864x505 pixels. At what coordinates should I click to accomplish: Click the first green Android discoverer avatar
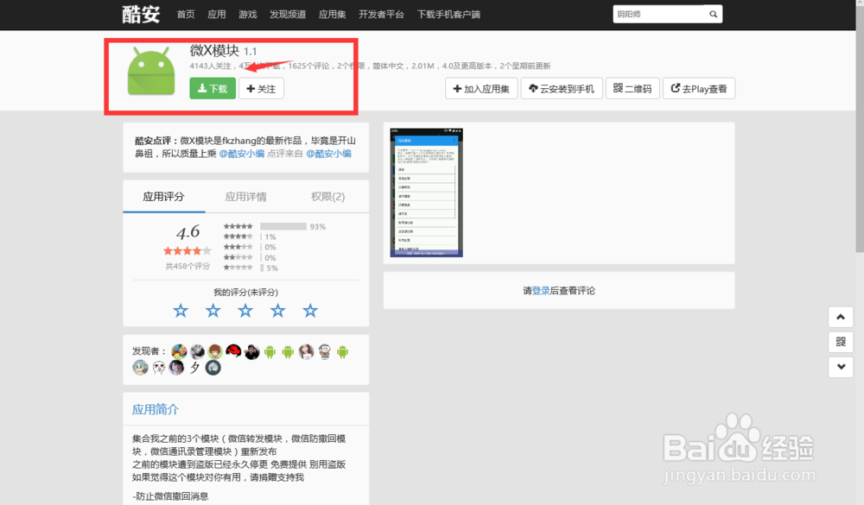[x=270, y=351]
